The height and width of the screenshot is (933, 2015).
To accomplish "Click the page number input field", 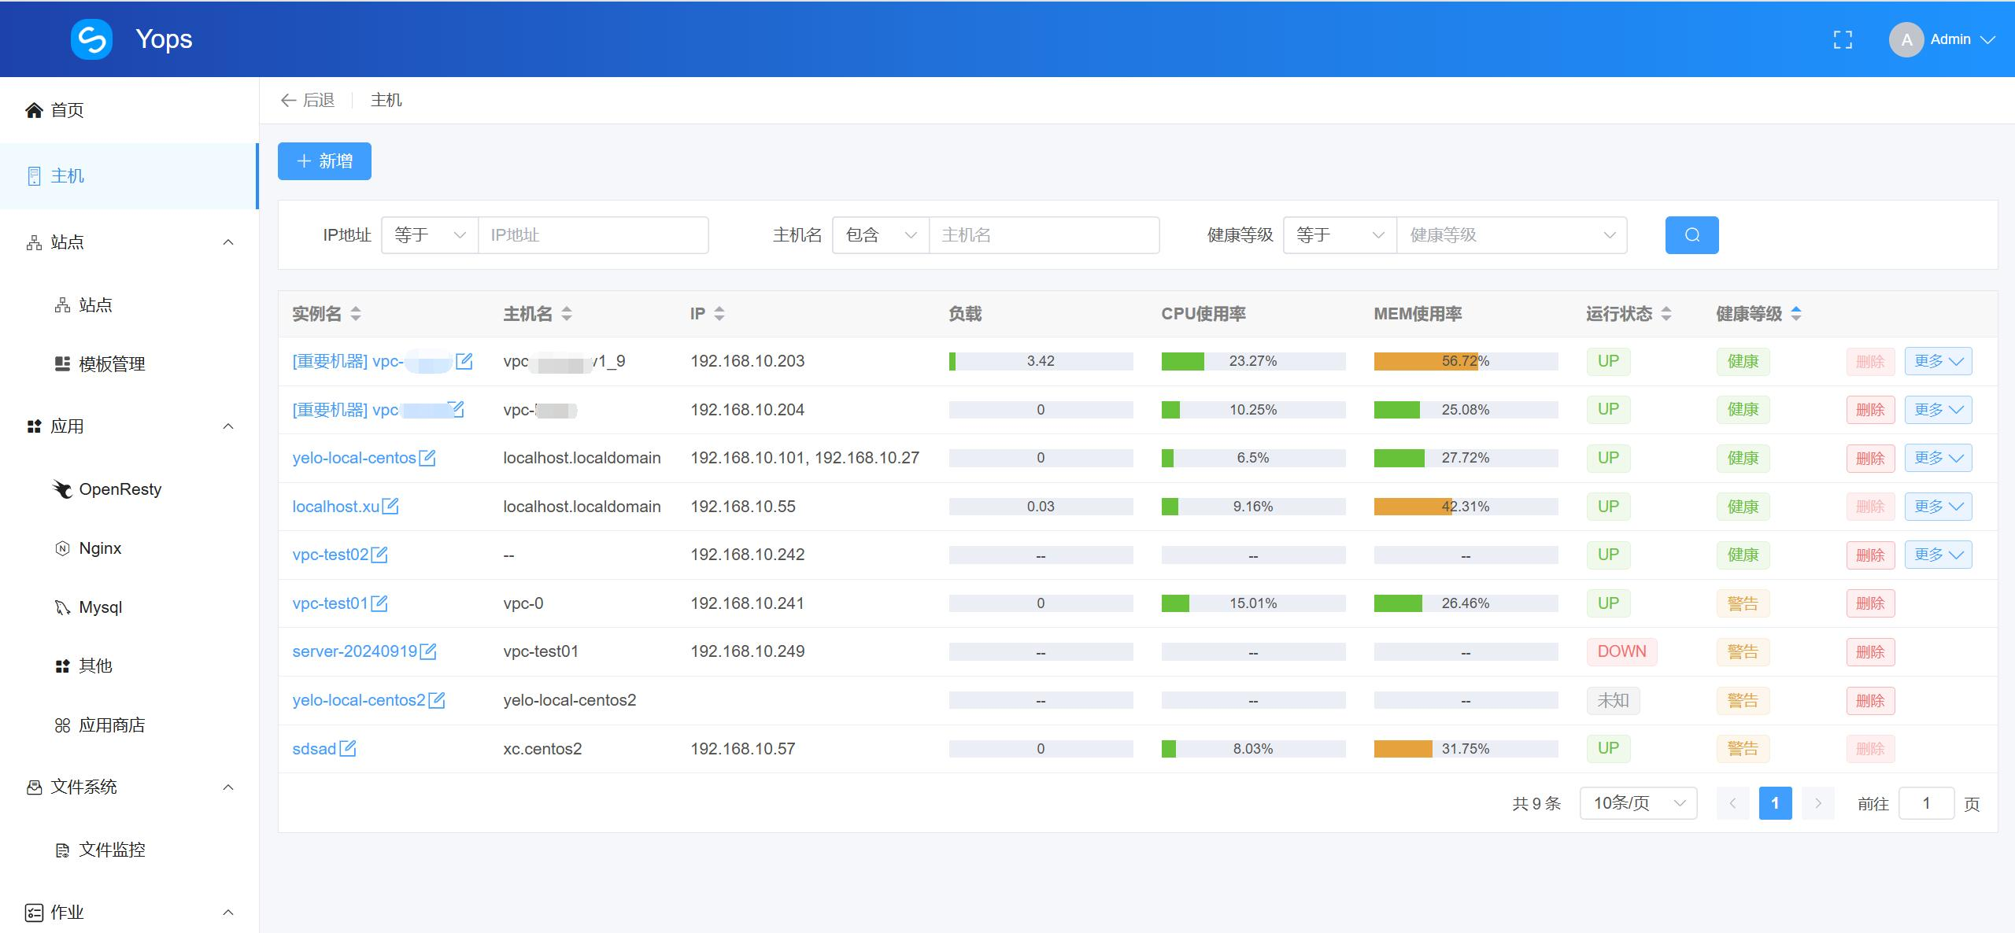I will click(1926, 803).
